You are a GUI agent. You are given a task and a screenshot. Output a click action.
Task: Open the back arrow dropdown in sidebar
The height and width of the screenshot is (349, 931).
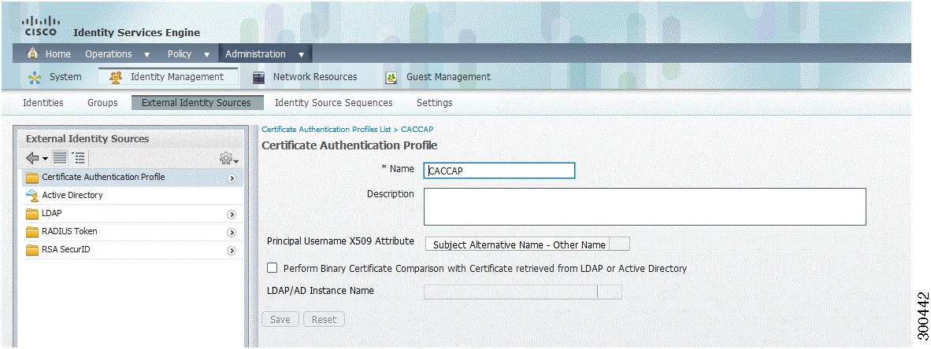click(x=45, y=160)
